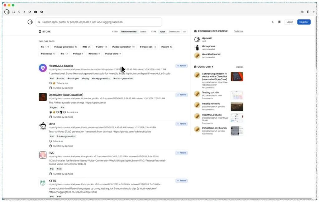The width and height of the screenshot is (319, 202).
Task: Toggle the split view icon in the top-right toolbar
Action: pyautogui.click(x=302, y=12)
